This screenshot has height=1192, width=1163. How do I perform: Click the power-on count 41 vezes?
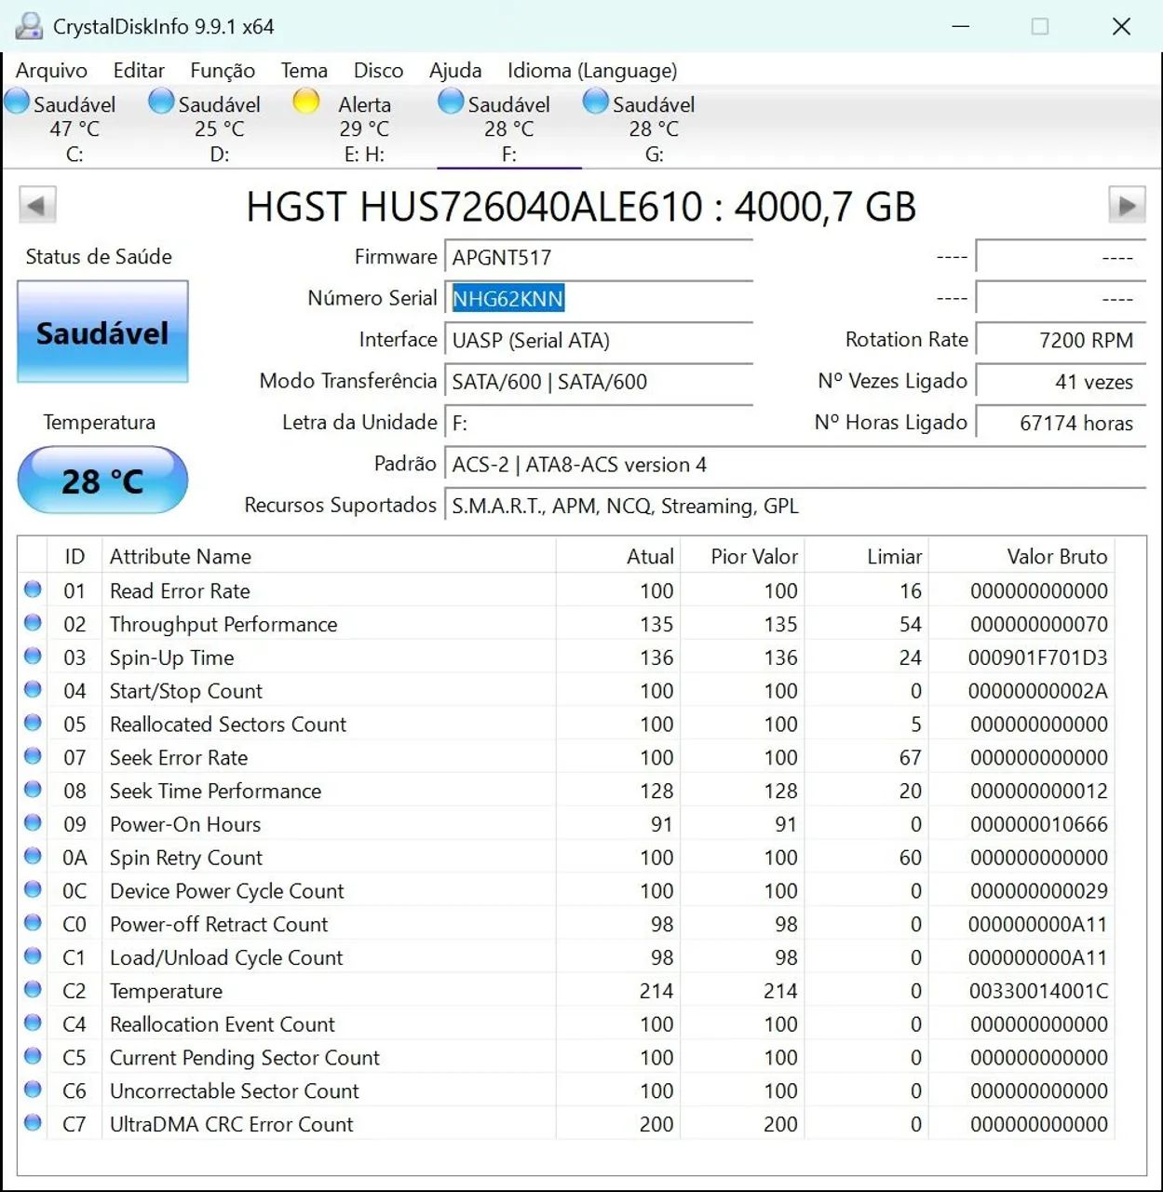pyautogui.click(x=1061, y=381)
